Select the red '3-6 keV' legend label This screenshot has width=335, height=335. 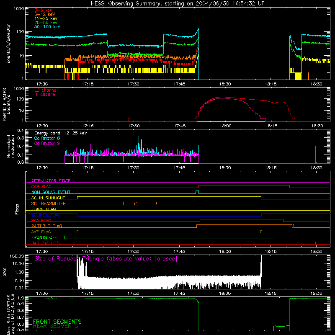coord(44,10)
